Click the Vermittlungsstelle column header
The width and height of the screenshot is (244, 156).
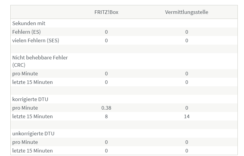(x=187, y=12)
